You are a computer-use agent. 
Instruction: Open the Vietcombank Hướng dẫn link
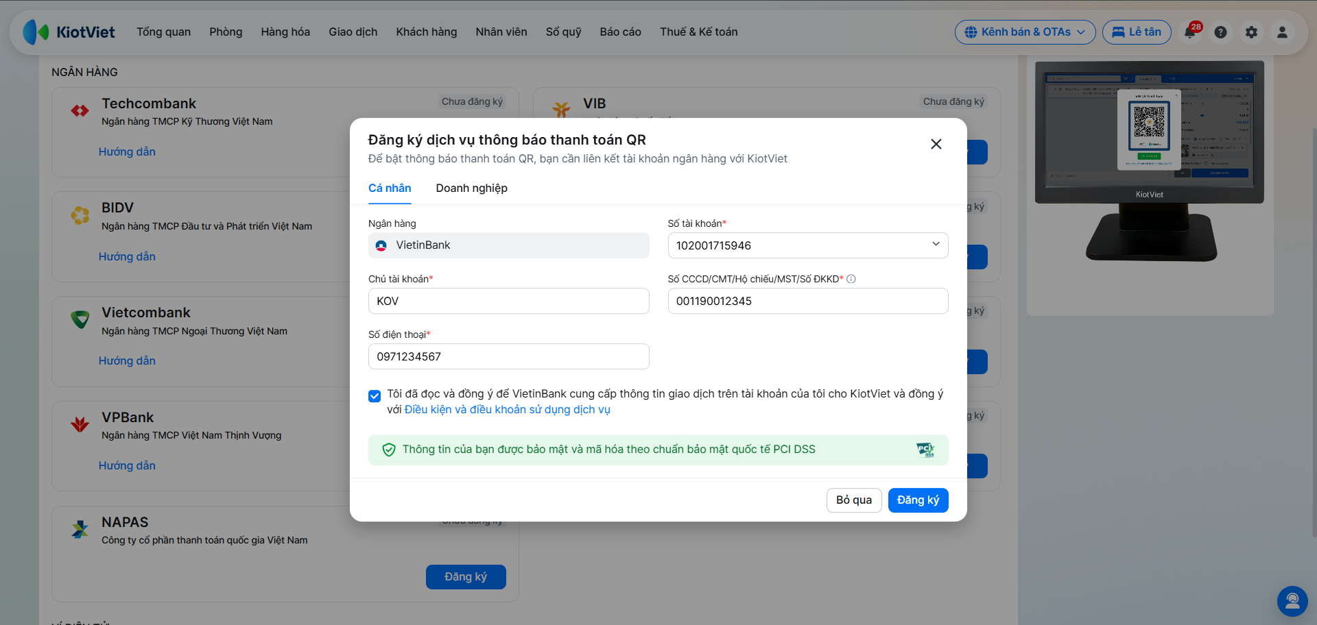click(x=127, y=361)
